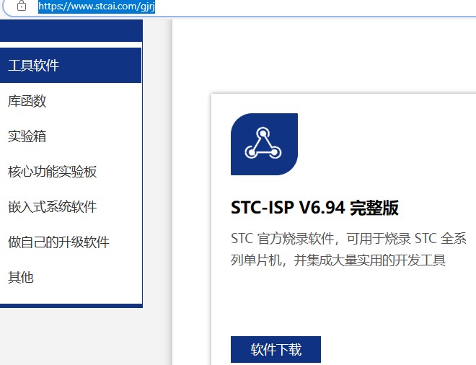Open the 其他 category
Viewport: 476px width, 365px height.
[x=21, y=277]
